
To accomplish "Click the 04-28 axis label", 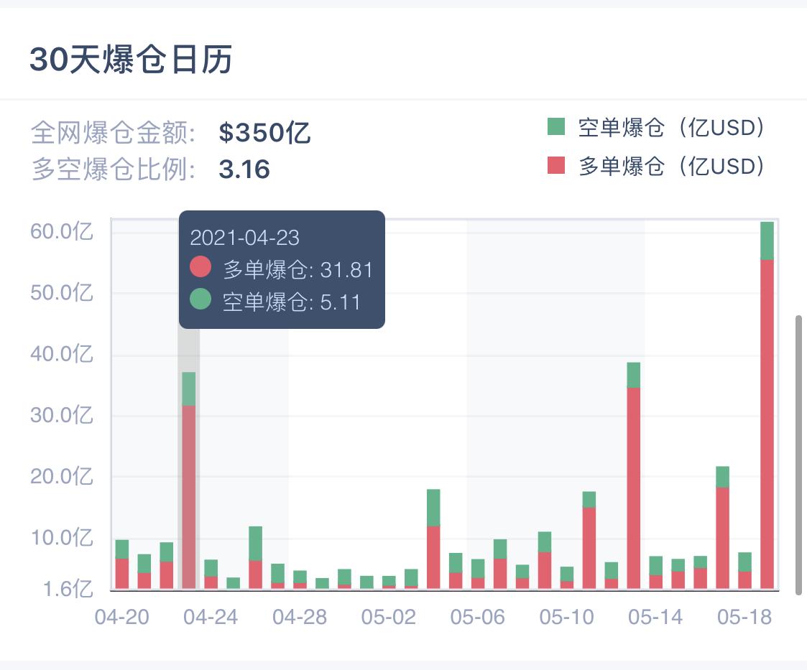I will click(x=299, y=616).
